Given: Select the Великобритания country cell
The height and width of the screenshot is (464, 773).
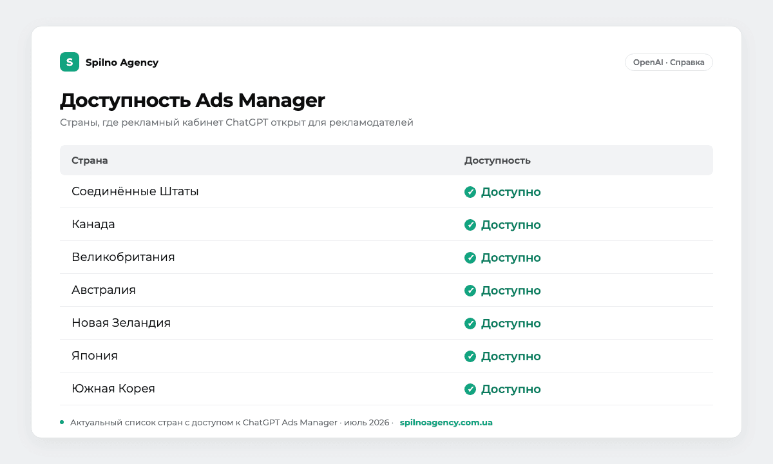Looking at the screenshot, I should 123,257.
